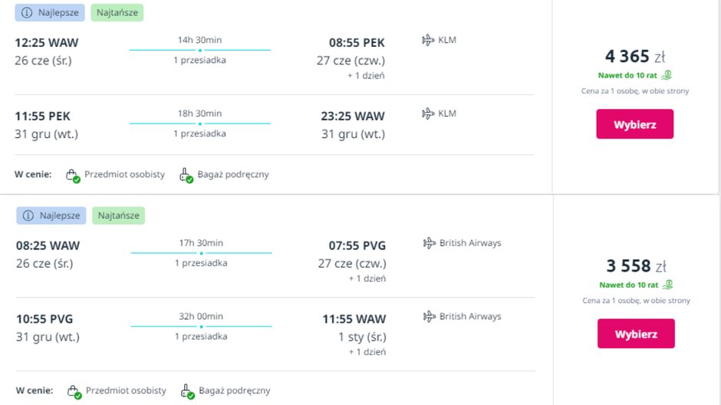Click the KLM airplane icon on the PEK–WAW flight
This screenshot has height=405, width=721.
428,114
